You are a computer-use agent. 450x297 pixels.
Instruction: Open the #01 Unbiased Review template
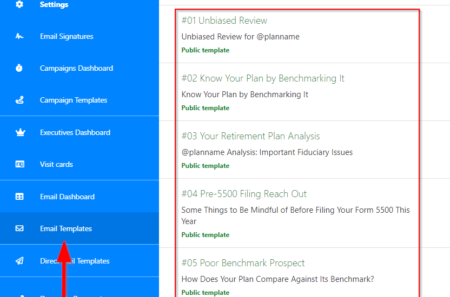tap(224, 21)
